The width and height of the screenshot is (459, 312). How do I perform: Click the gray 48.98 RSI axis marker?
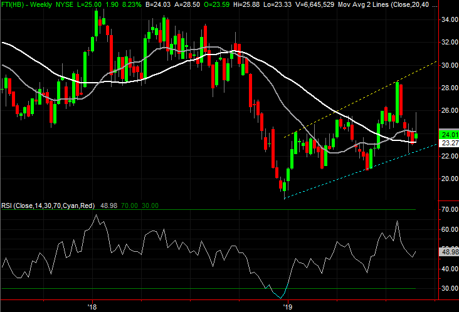(x=449, y=252)
